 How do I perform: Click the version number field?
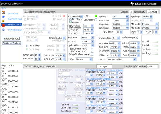(x=131, y=12)
